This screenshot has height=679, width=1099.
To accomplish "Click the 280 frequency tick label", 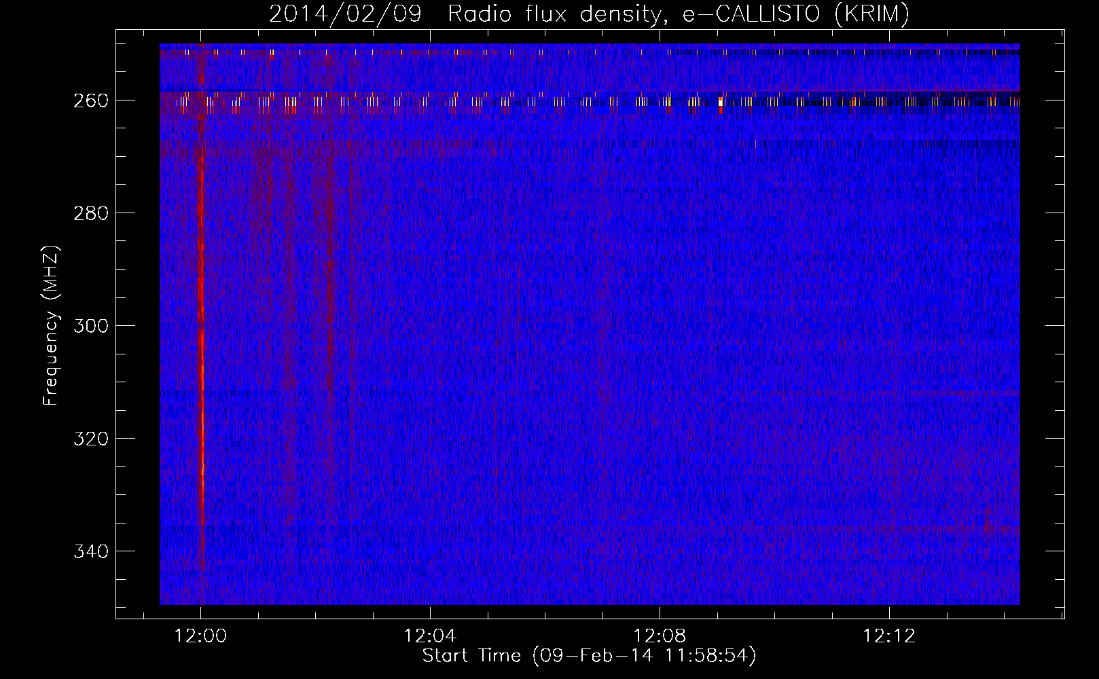I will pyautogui.click(x=90, y=213).
